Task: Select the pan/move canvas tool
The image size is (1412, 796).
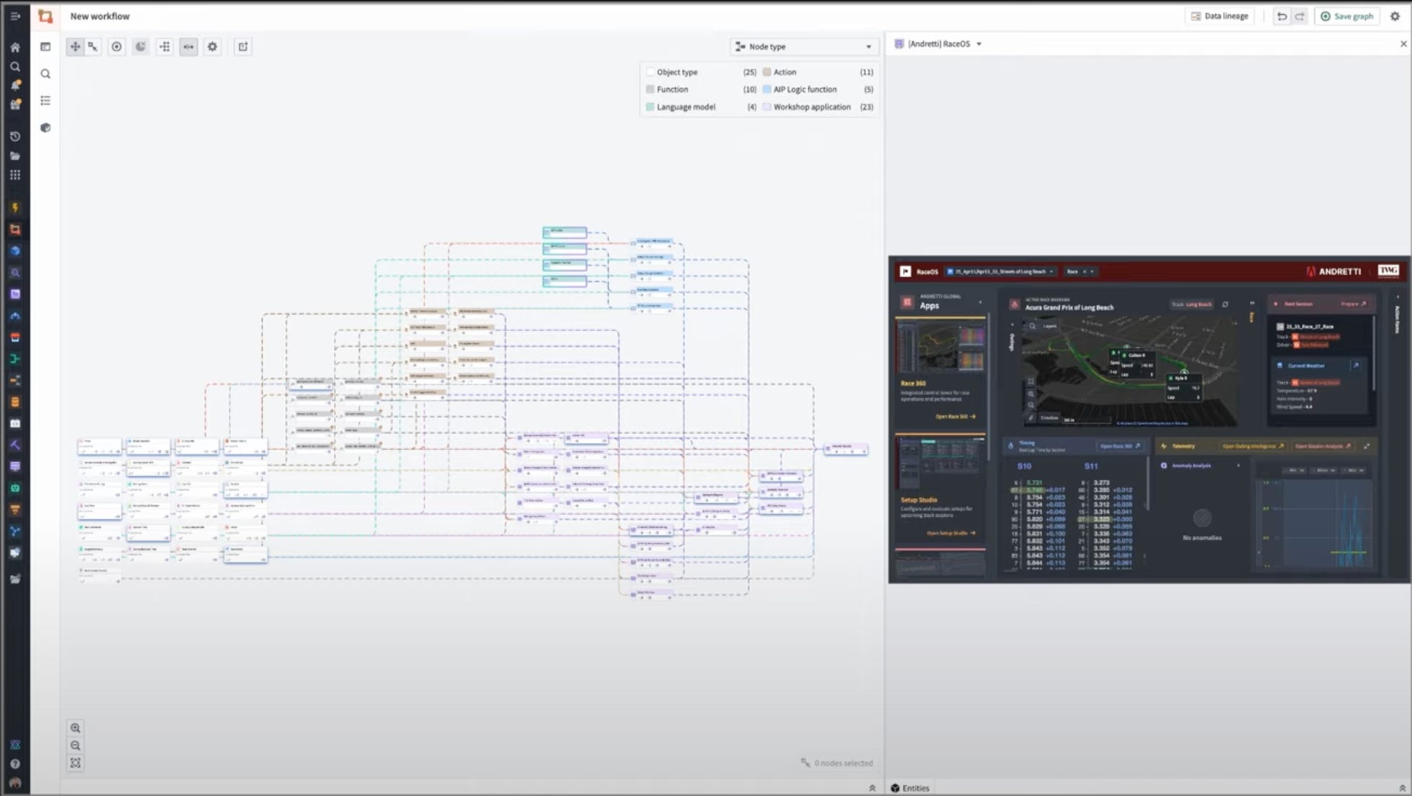Action: pyautogui.click(x=75, y=47)
